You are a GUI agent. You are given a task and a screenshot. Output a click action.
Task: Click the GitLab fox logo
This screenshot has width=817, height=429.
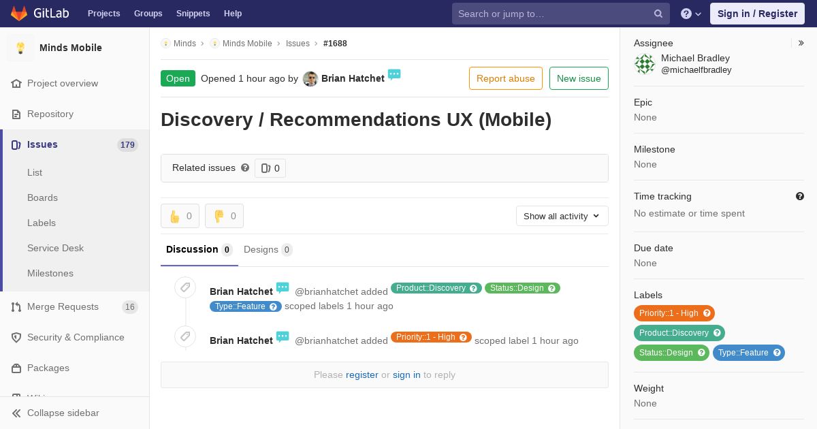(x=19, y=14)
